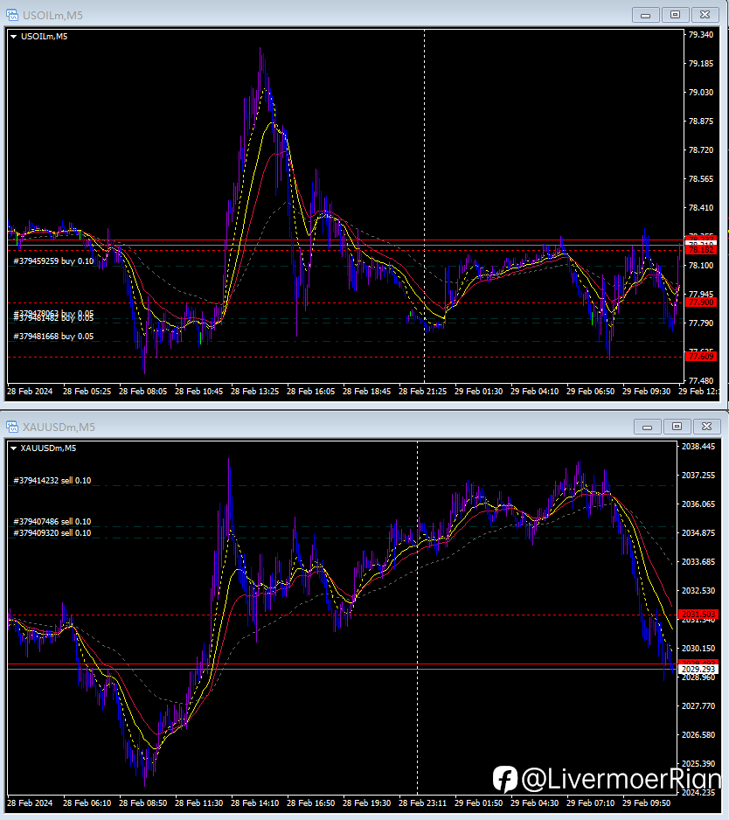Expand the USOILm,M5 chart dropdown triangle
Viewport: 729px width, 820px height.
(14, 37)
